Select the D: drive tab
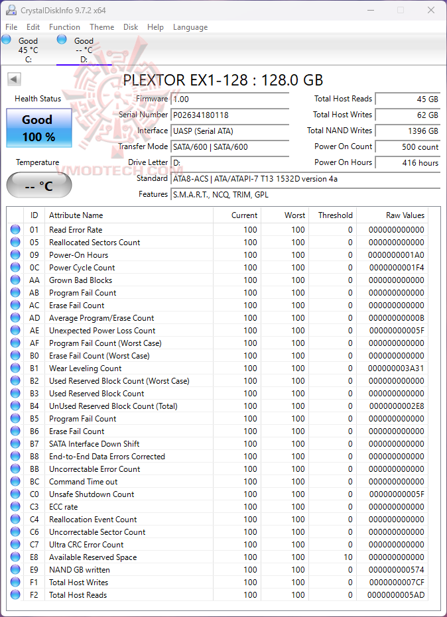Image resolution: width=447 pixels, height=617 pixels. (x=84, y=50)
